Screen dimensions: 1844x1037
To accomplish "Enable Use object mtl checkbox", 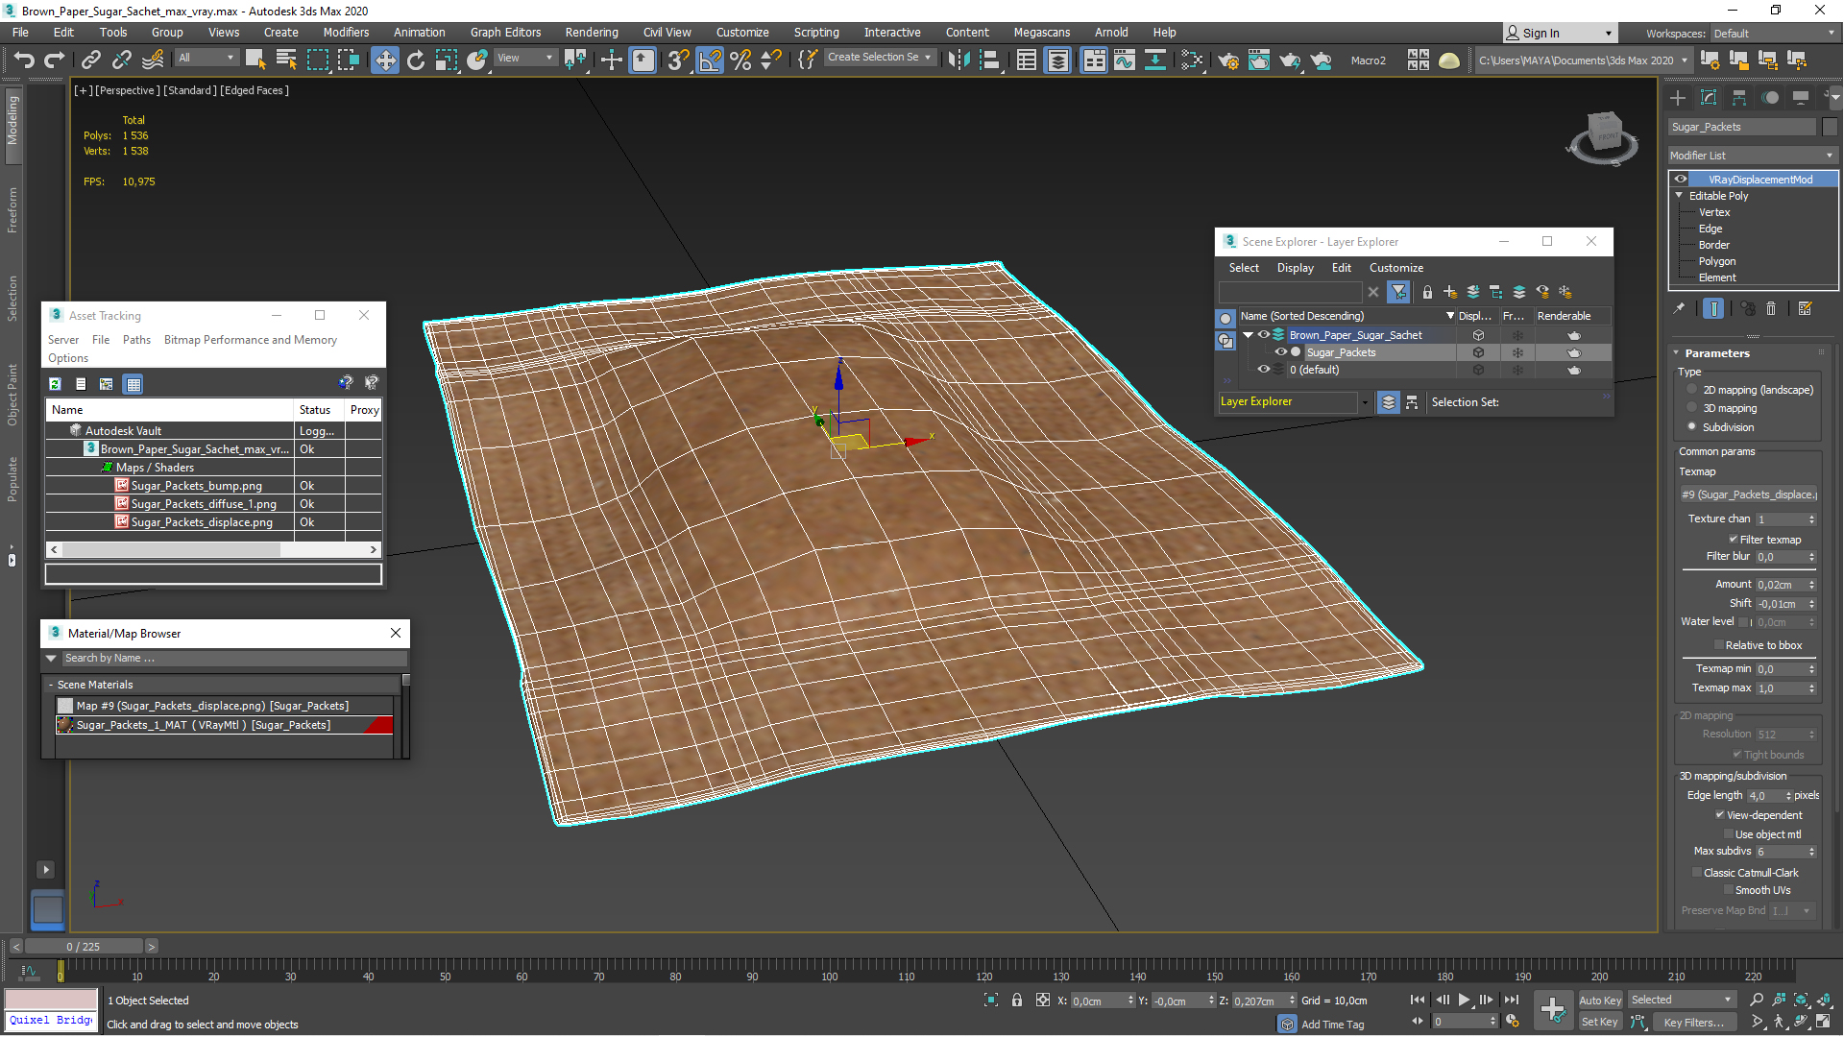I will coord(1729,834).
